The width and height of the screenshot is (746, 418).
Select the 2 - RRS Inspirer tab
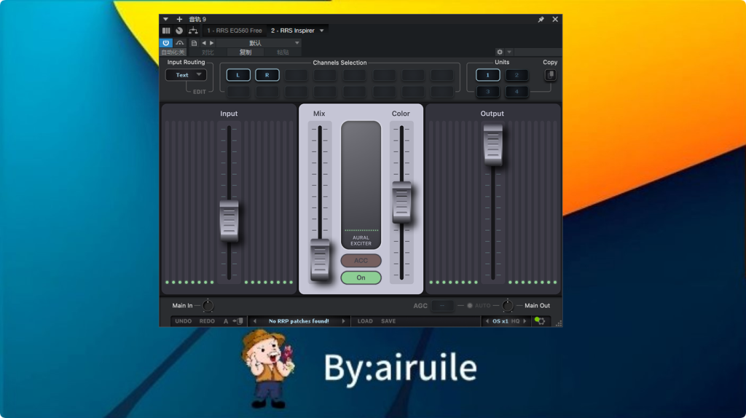(x=293, y=31)
